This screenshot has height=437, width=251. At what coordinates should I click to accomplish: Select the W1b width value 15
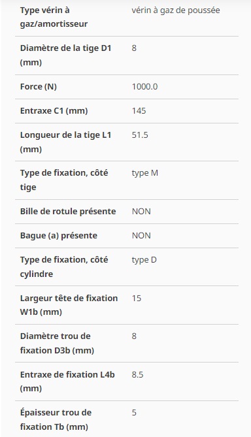[x=137, y=299]
